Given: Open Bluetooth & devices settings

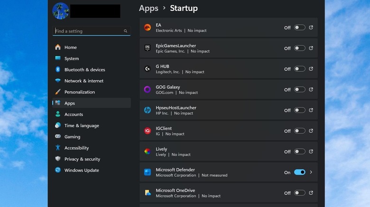Looking at the screenshot, I should [84, 69].
